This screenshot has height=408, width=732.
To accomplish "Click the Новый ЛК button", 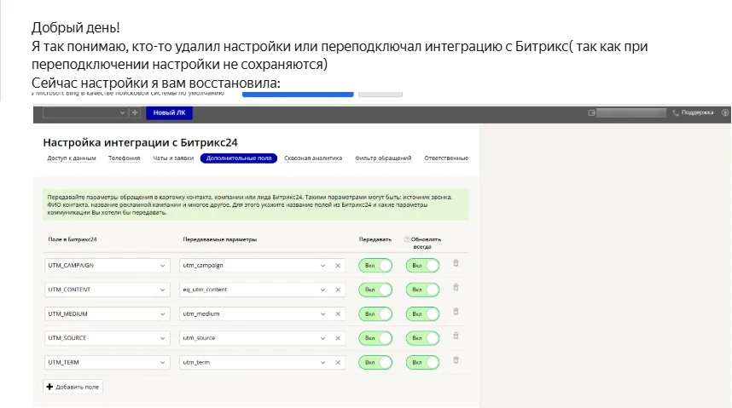I will [170, 112].
